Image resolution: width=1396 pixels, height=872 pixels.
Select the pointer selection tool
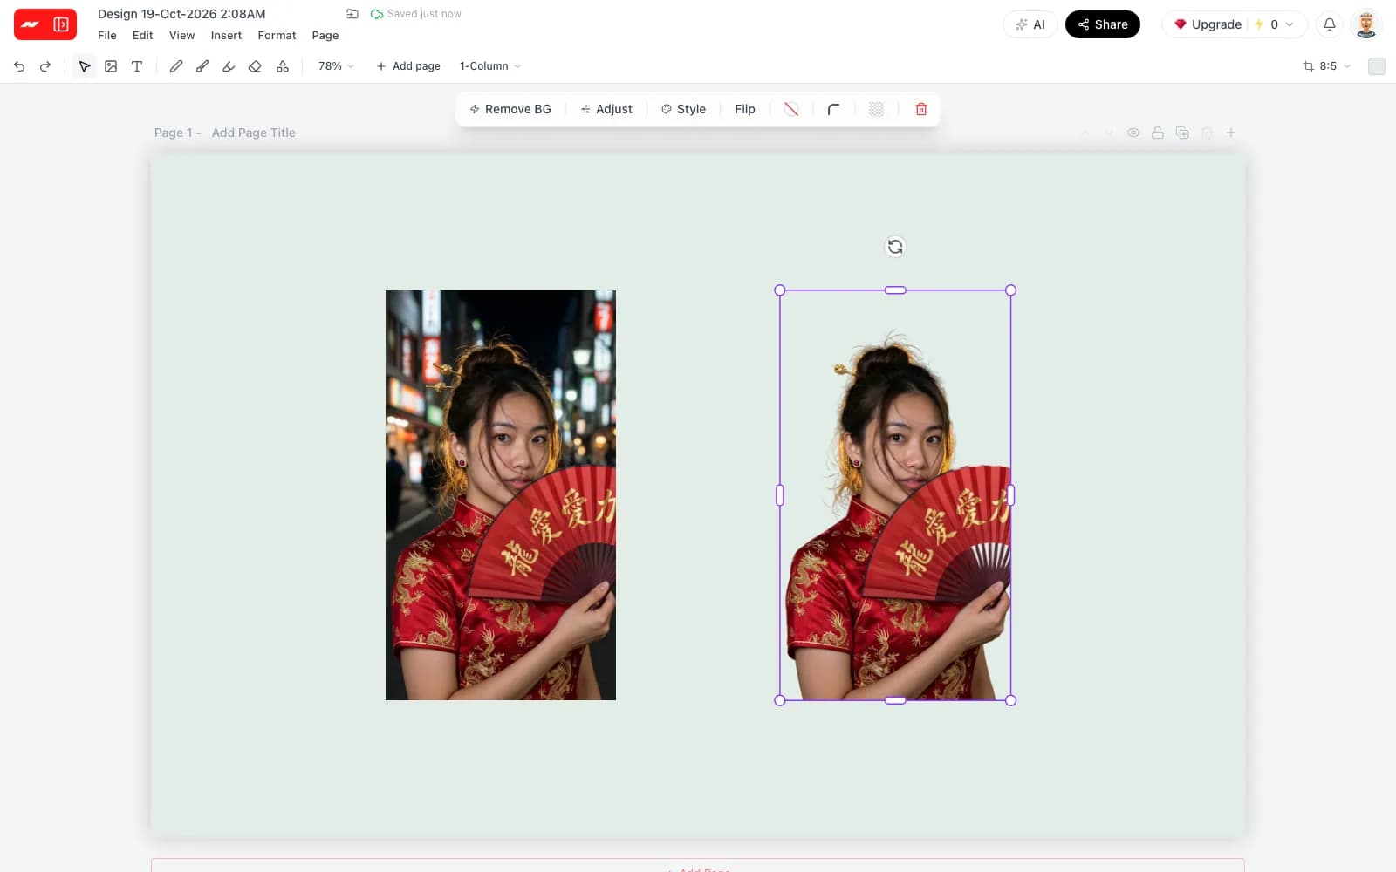coord(85,66)
